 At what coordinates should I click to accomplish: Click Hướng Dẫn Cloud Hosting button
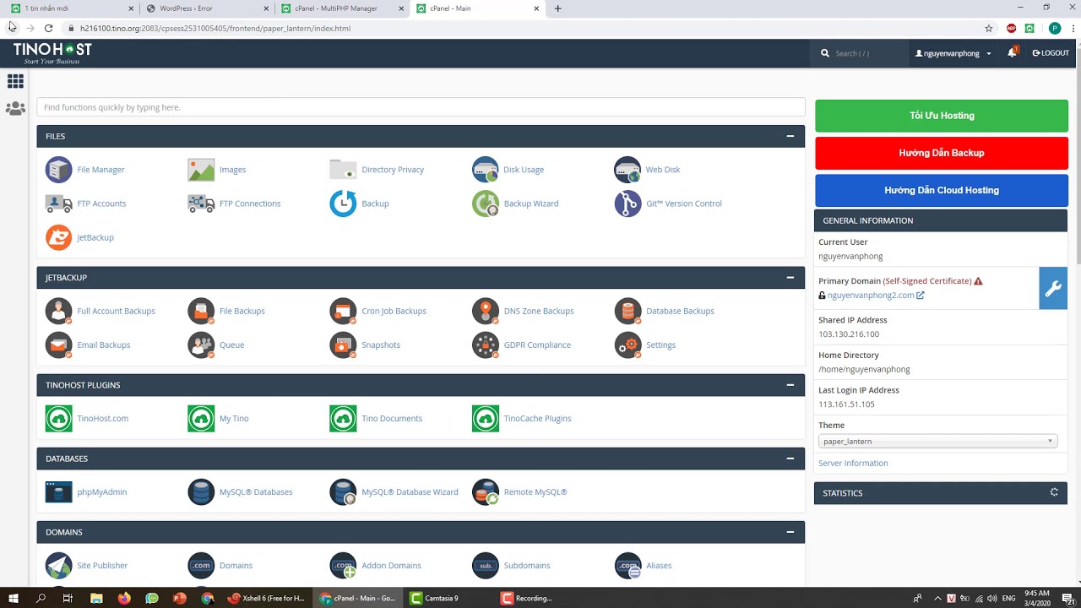pyautogui.click(x=942, y=190)
